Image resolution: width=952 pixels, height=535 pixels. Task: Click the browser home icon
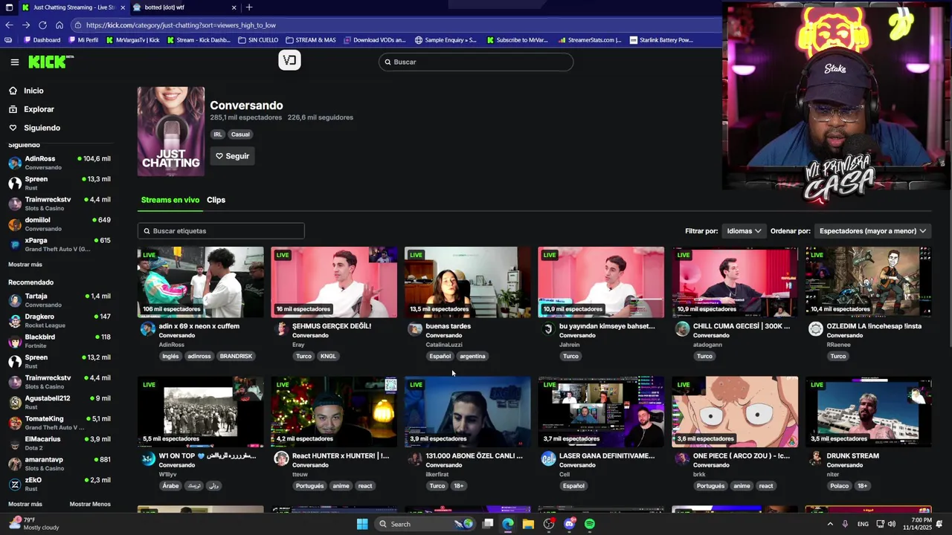59,25
